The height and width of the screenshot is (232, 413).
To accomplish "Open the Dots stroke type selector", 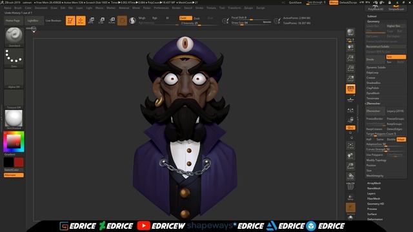I will 14,58.
